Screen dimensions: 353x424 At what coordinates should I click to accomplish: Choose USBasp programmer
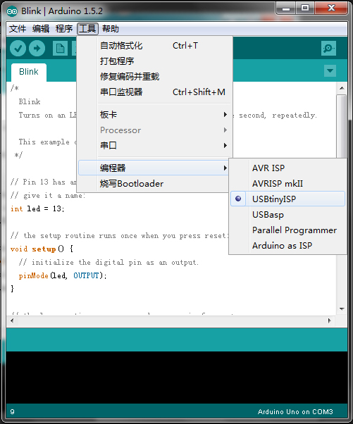[287, 215]
